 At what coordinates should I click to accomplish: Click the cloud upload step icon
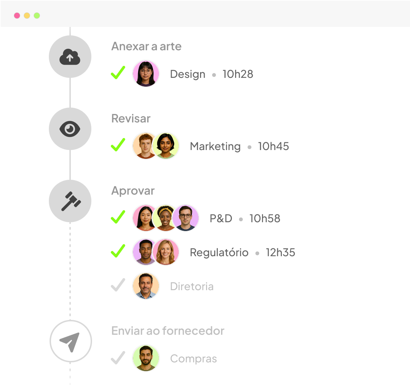click(70, 57)
